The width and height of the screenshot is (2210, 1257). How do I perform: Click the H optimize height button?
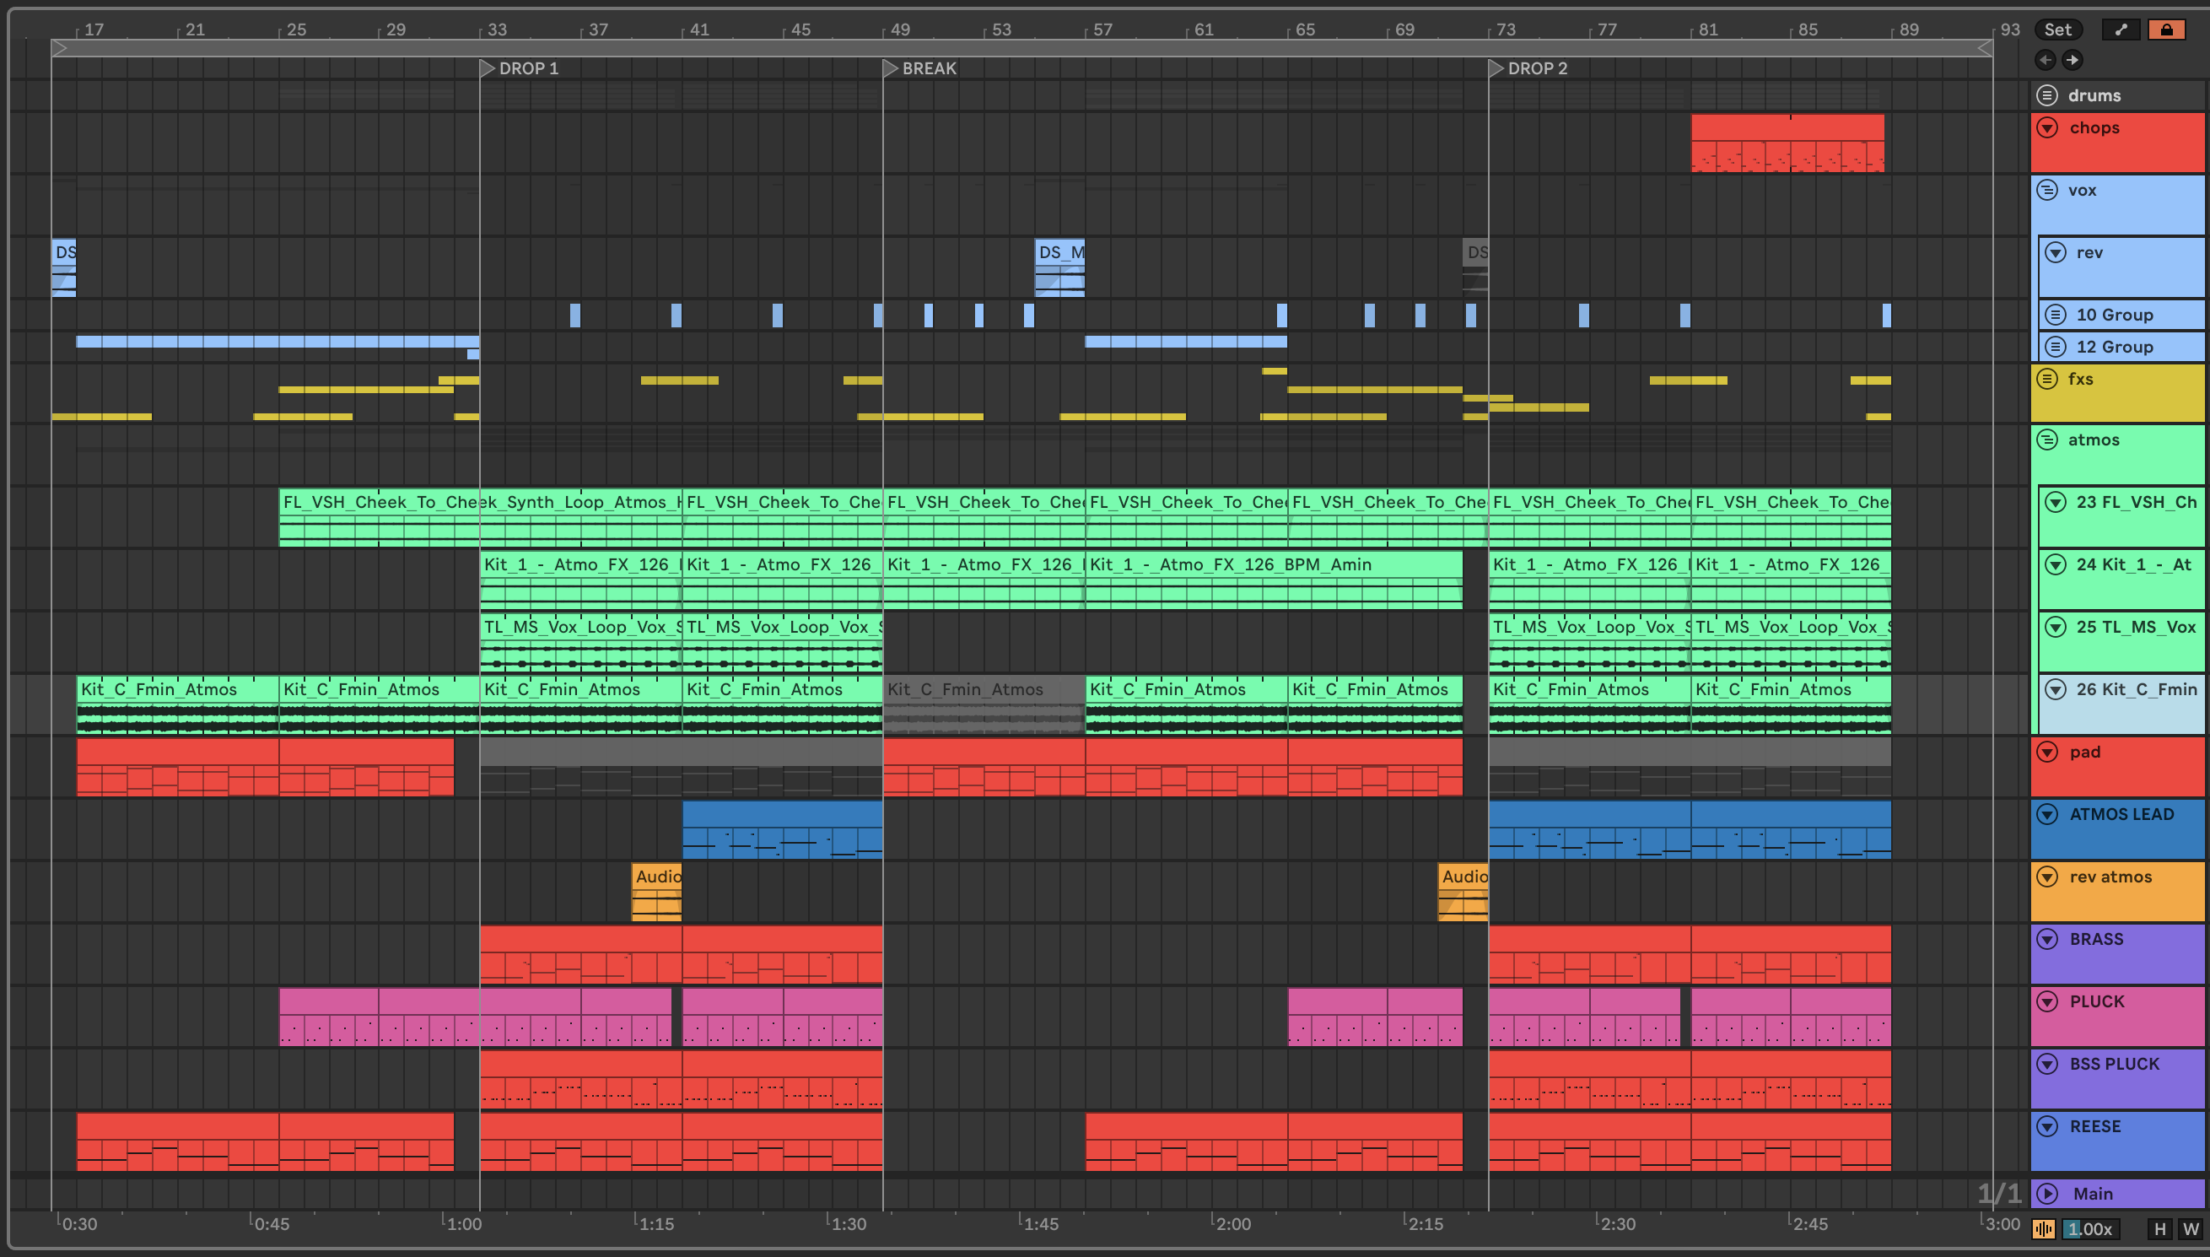pos(2159,1228)
